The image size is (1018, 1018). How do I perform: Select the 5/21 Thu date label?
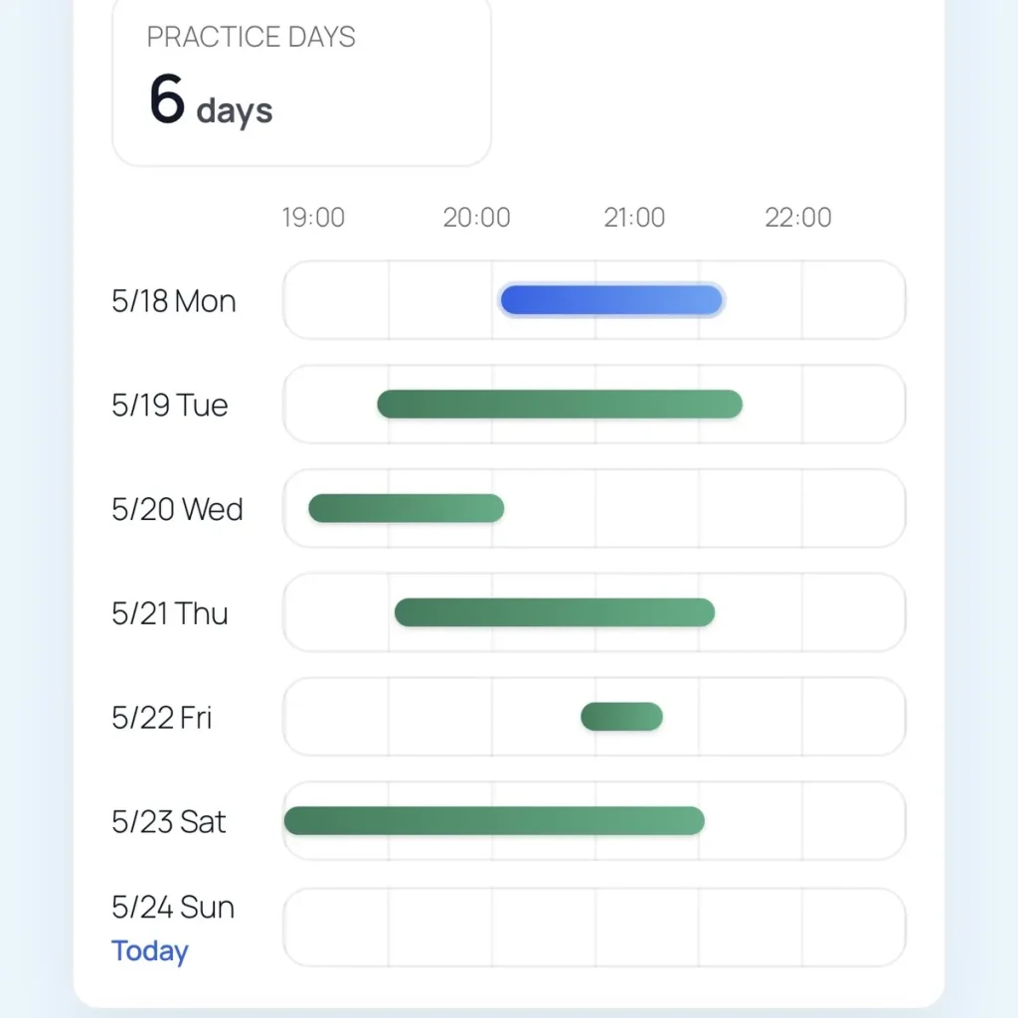(169, 613)
